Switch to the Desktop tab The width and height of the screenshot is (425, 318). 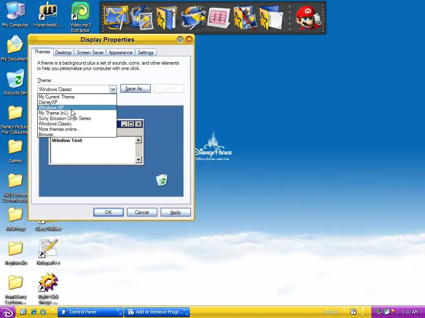click(63, 53)
